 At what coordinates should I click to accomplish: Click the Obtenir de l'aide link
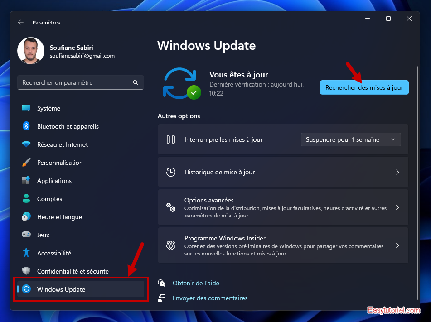tap(196, 283)
